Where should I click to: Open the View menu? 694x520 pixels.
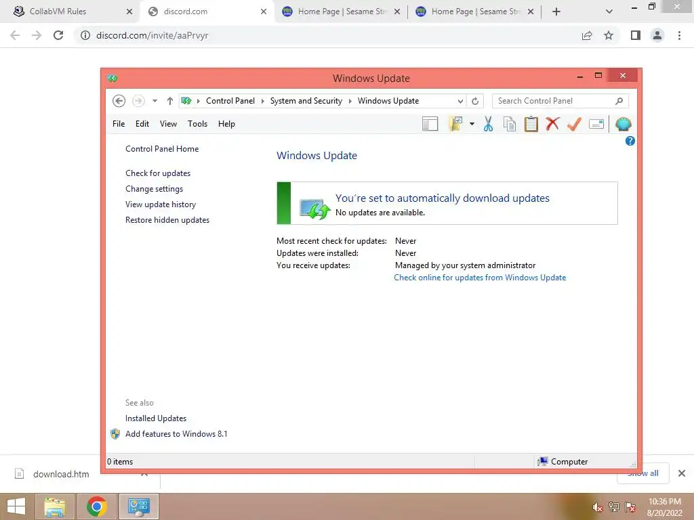(168, 124)
